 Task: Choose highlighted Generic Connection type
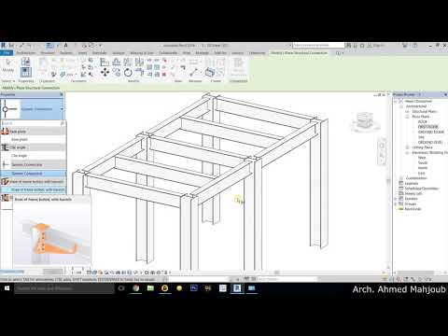pyautogui.click(x=34, y=174)
